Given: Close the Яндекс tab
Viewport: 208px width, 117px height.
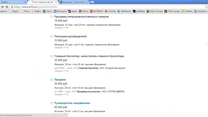Looking at the screenshot, I should (25, 2).
